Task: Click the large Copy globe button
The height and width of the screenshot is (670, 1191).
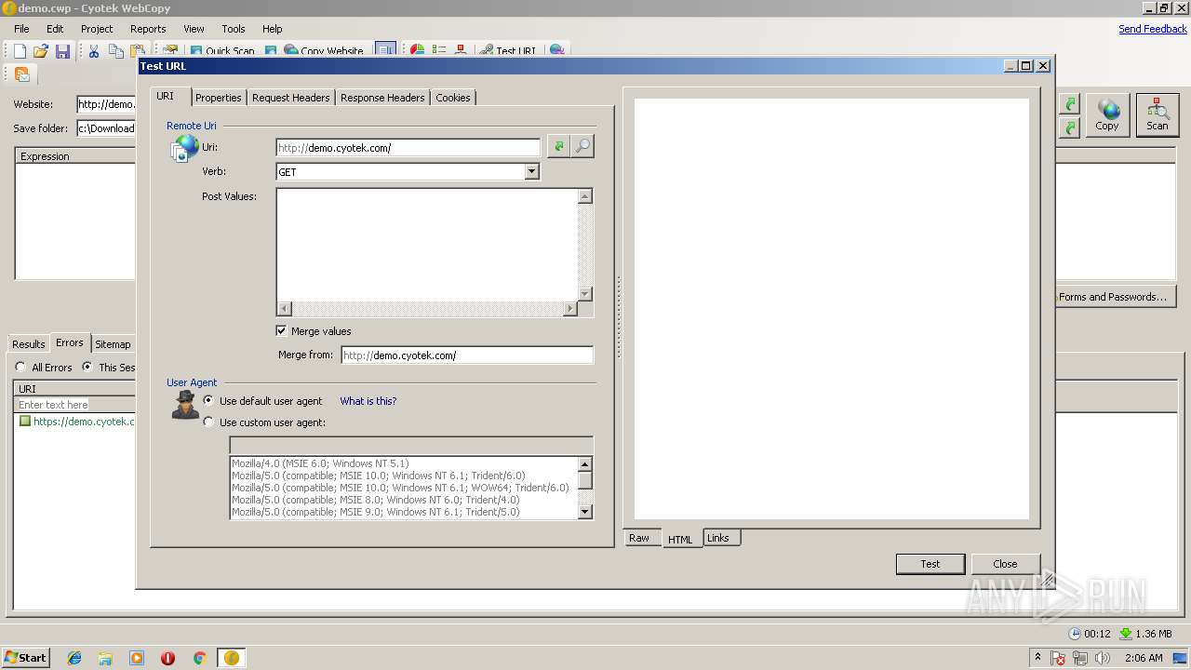Action: click(1107, 115)
